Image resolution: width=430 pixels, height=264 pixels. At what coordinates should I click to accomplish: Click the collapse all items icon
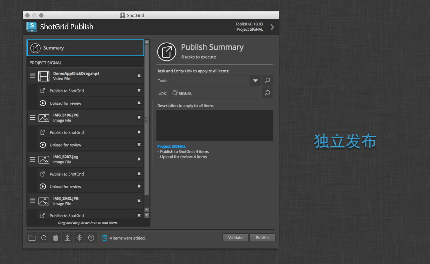[79, 238]
